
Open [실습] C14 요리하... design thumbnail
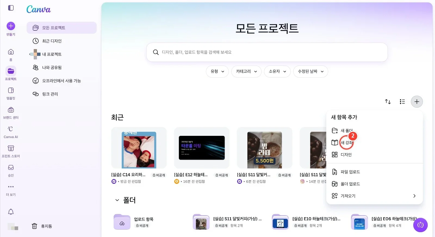pos(139,148)
